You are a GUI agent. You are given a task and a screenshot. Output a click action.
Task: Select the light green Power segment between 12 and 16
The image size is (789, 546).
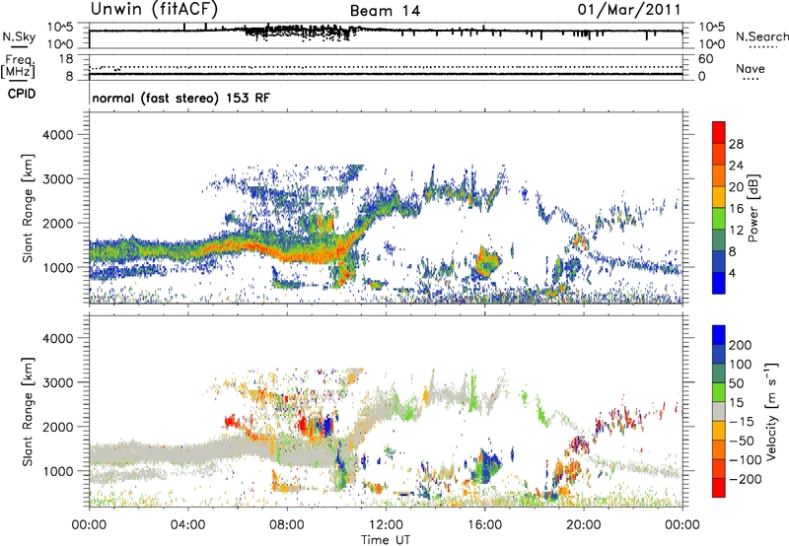pos(719,219)
